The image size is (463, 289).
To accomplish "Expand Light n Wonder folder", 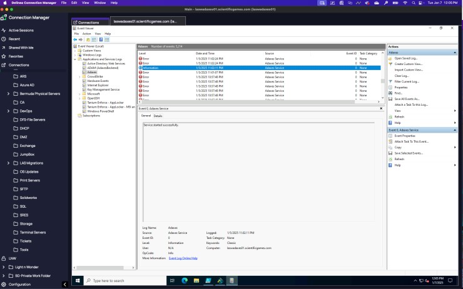I will coord(4,267).
